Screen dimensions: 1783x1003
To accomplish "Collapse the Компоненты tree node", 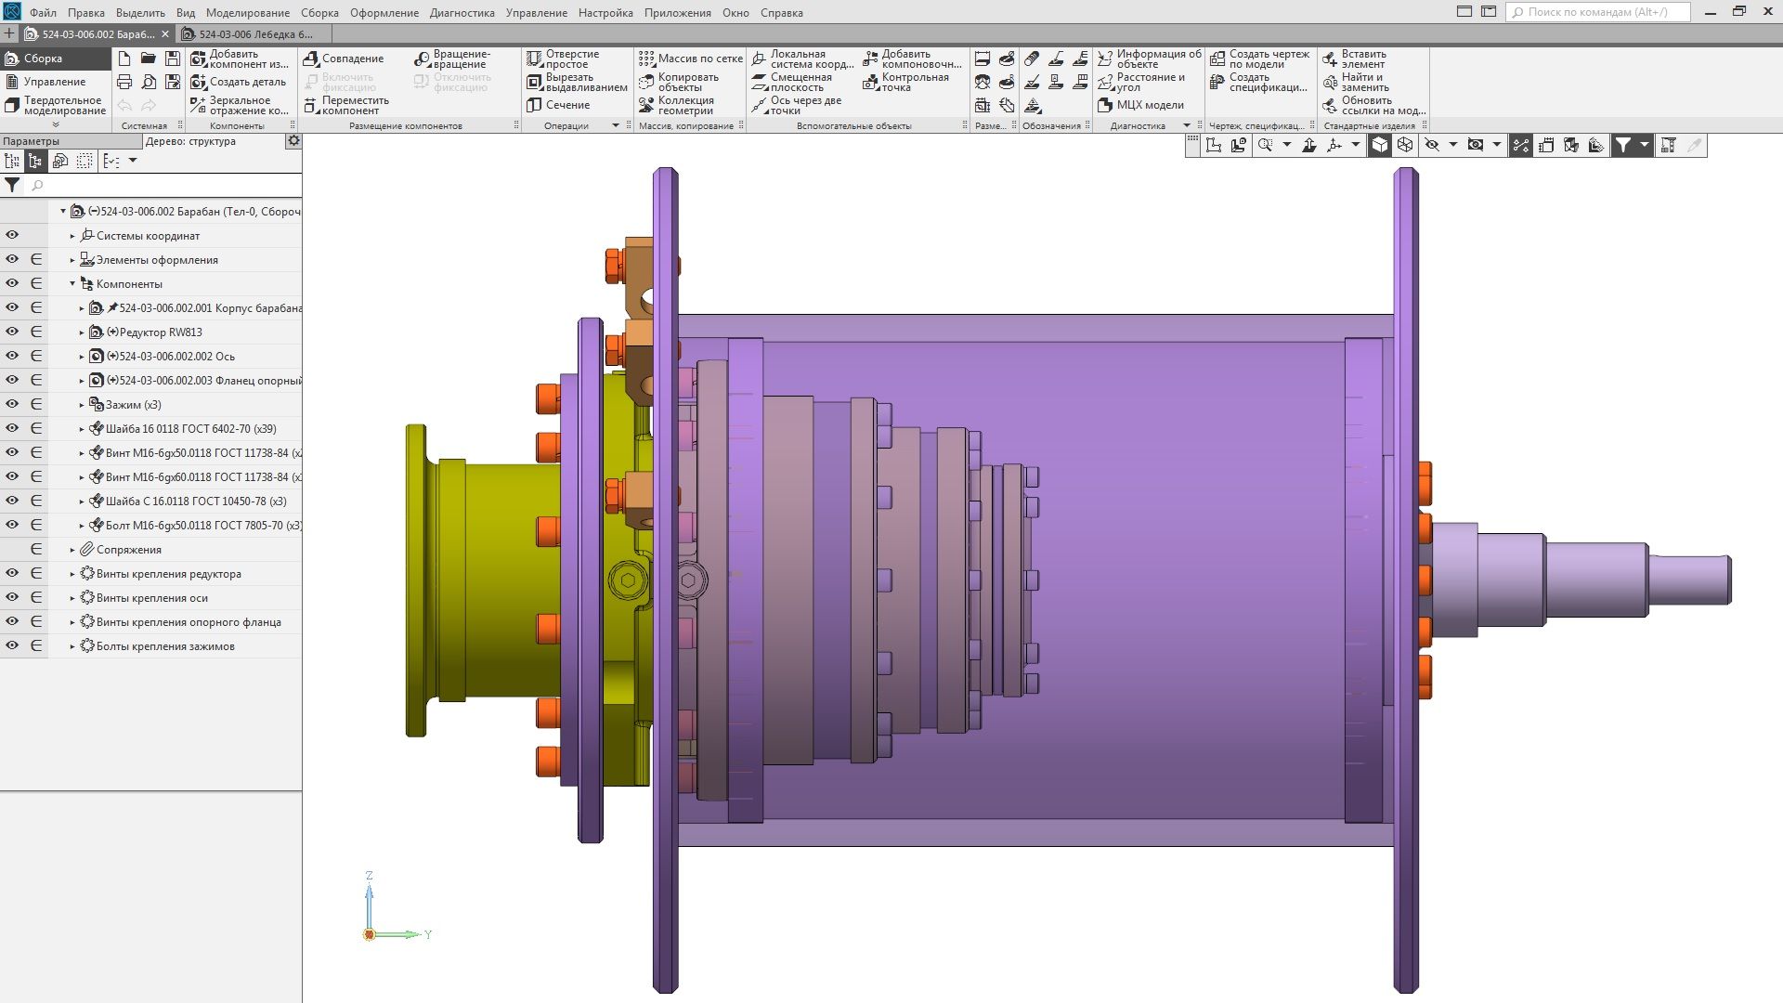I will (x=72, y=284).
